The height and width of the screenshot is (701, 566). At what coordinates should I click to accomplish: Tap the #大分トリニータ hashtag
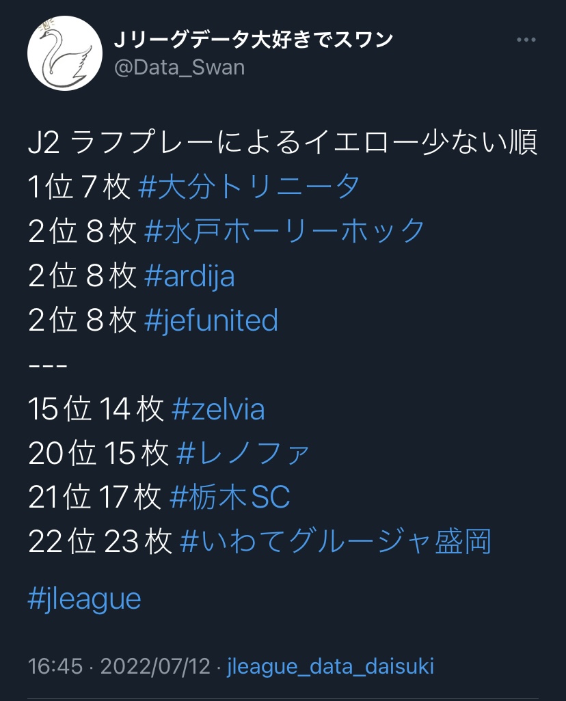(x=249, y=187)
